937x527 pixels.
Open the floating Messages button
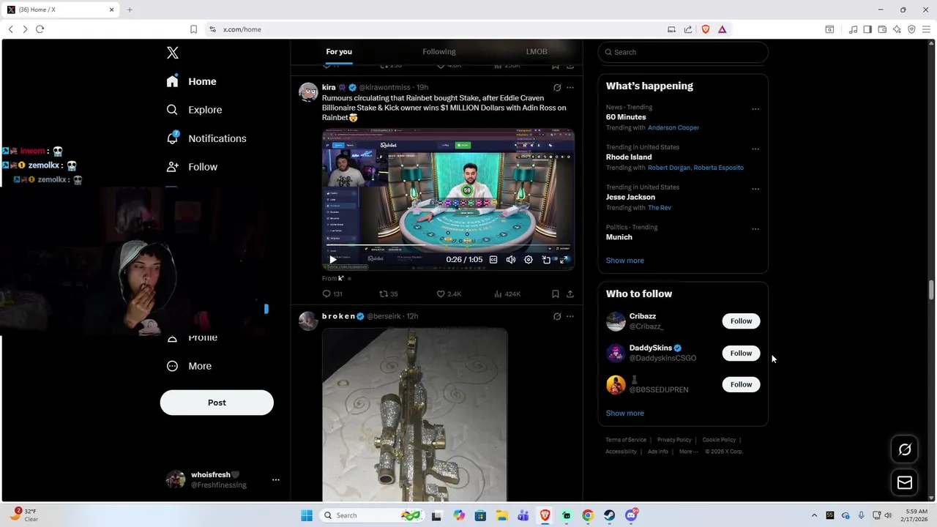pyautogui.click(x=905, y=482)
